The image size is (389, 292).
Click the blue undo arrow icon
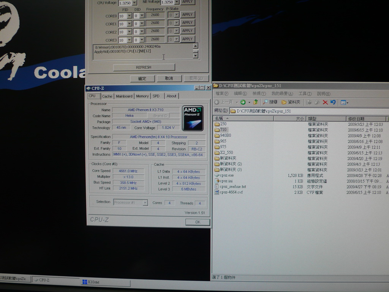point(333,102)
